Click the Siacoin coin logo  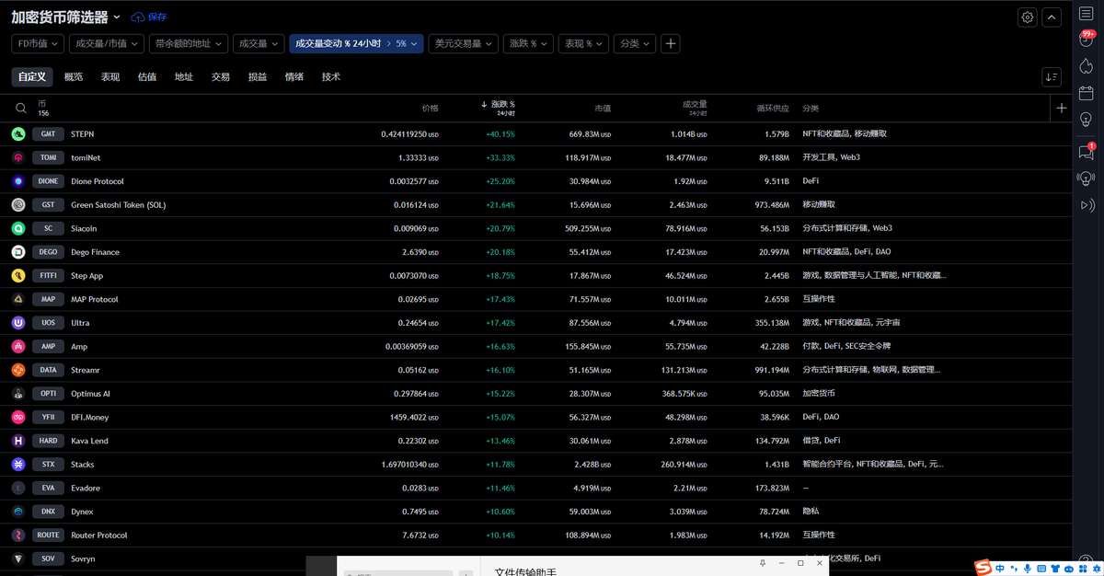[18, 228]
